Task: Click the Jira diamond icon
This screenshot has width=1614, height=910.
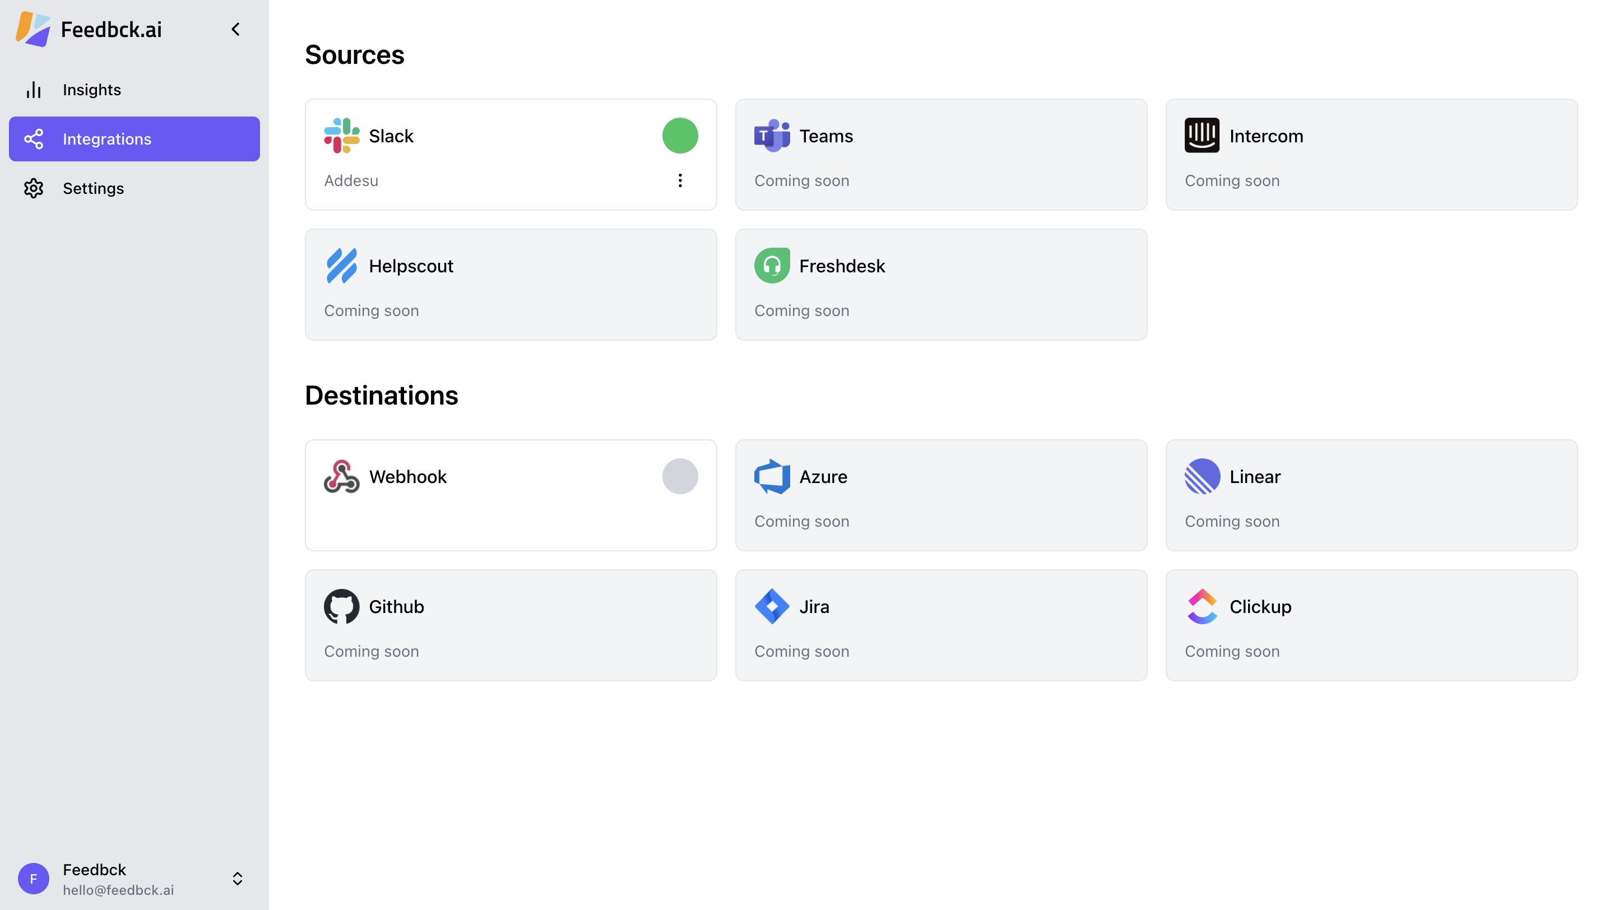Action: click(x=771, y=606)
